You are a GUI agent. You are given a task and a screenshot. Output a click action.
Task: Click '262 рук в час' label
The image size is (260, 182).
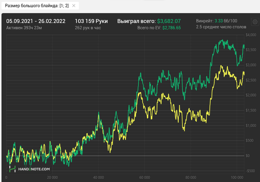point(88,28)
